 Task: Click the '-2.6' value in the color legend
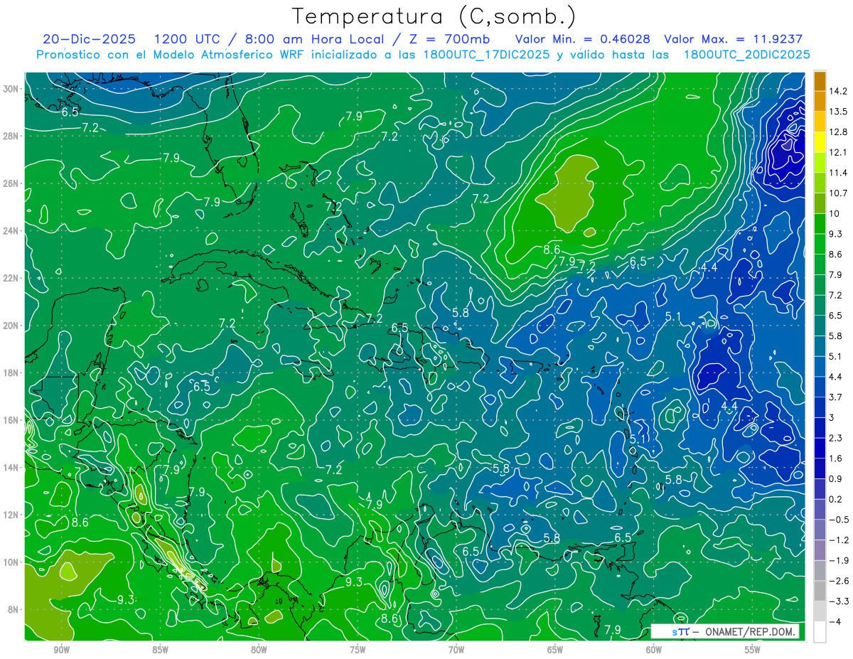click(839, 581)
